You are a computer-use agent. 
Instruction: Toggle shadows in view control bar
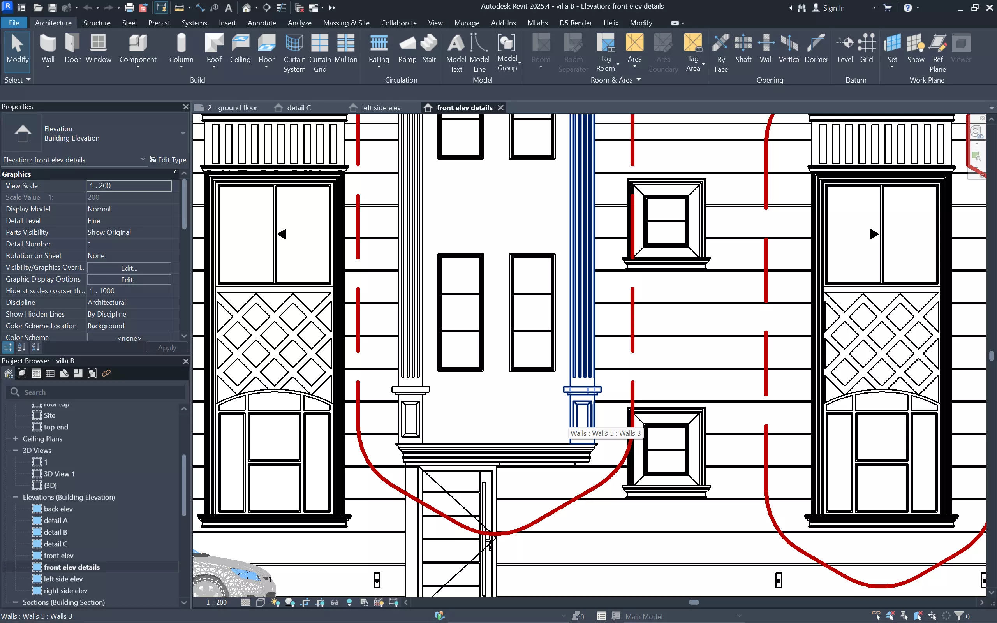click(290, 602)
